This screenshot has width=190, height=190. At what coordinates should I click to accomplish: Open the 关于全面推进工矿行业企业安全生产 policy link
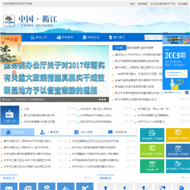[x=96, y=141]
